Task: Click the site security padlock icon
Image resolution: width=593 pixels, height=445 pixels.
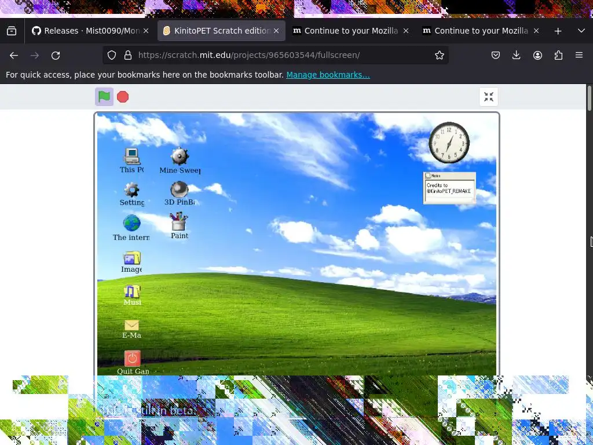Action: click(x=128, y=55)
